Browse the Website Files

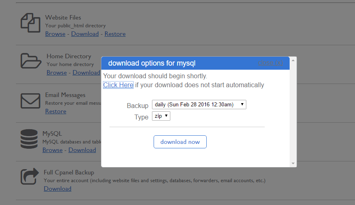pos(55,34)
